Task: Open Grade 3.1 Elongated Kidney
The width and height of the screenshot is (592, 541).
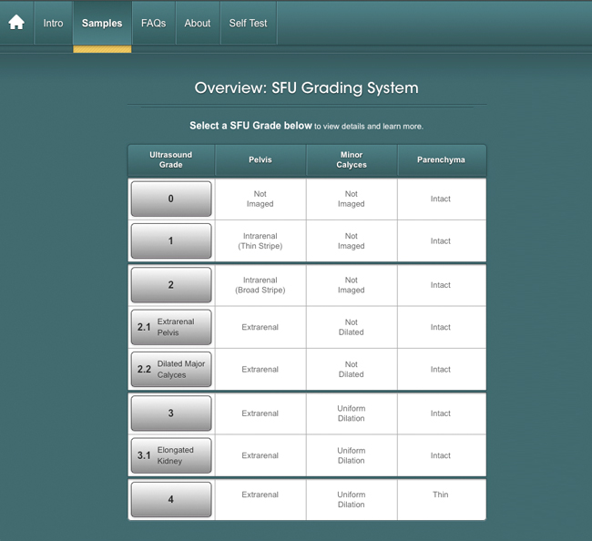Action: [171, 455]
